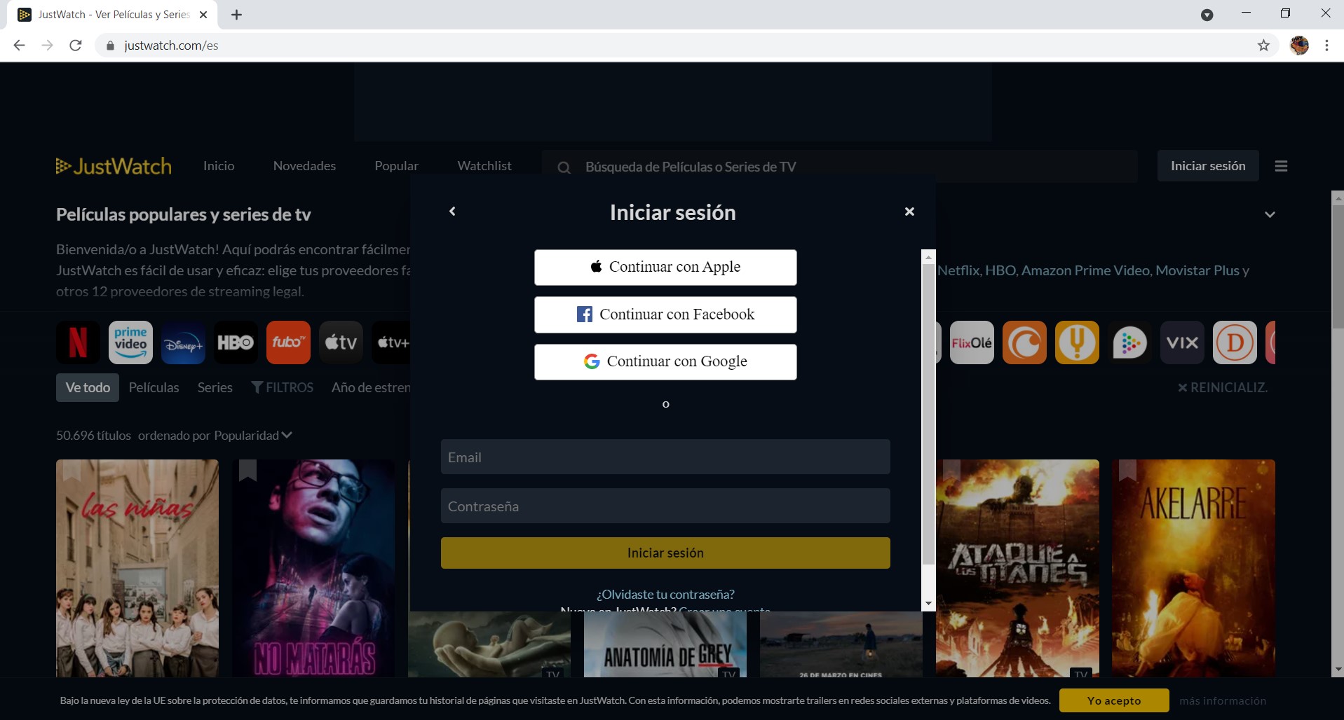Toggle the 'Ve todo' filter
This screenshot has width=1344, height=720.
tap(87, 387)
